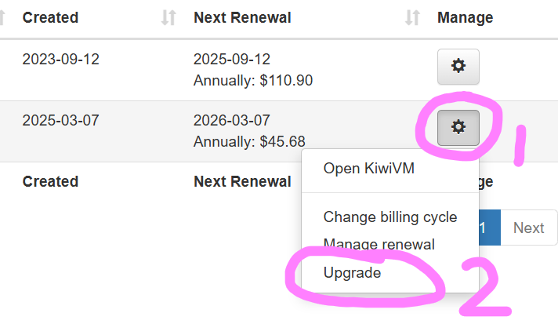Select page 1 in pagination
558x324 pixels.
coord(490,228)
